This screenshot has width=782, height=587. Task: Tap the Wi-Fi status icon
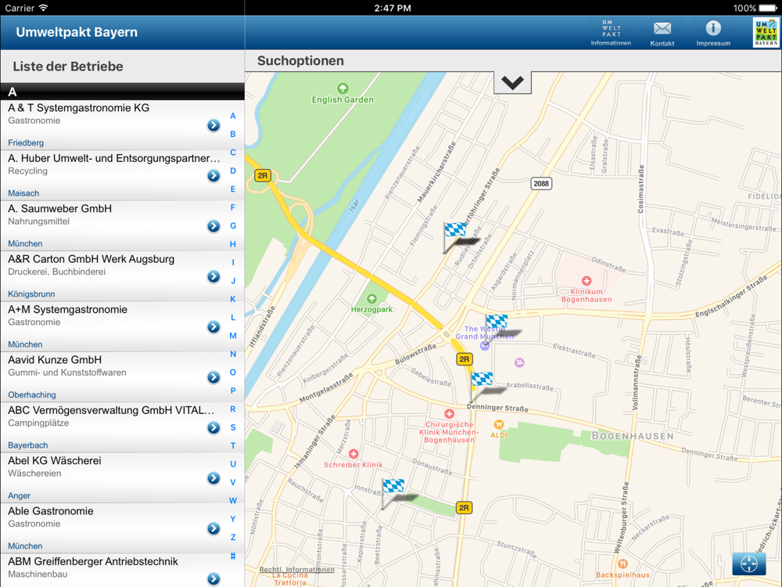[43, 8]
